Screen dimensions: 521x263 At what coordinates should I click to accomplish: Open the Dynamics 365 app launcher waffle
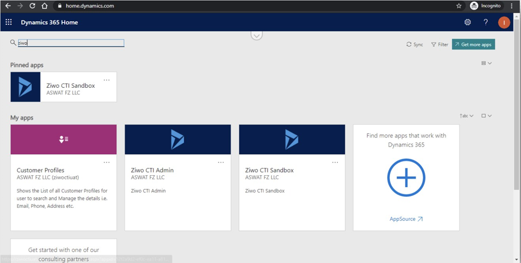(8, 22)
